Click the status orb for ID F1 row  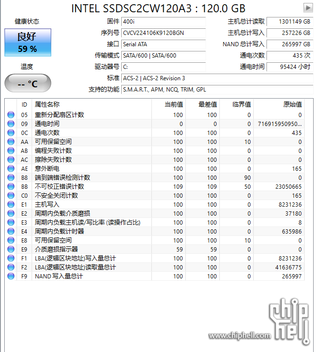click(11, 258)
